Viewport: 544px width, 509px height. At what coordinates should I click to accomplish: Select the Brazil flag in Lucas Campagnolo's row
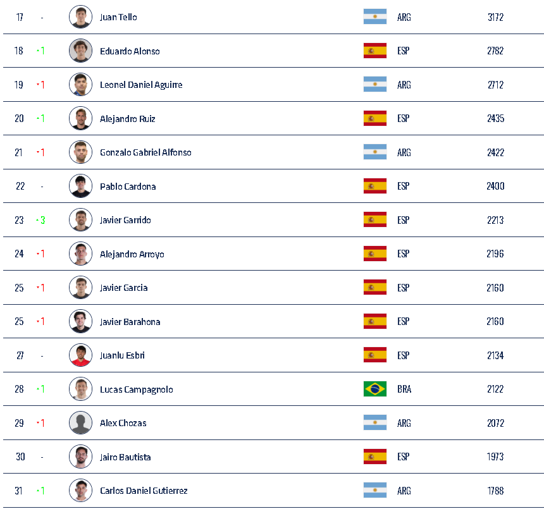pos(374,389)
